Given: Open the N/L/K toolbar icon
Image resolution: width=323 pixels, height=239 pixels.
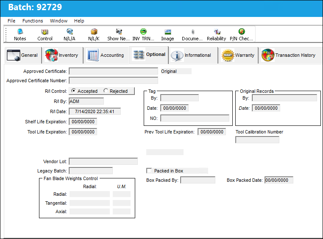Looking at the screenshot, I should 94,34.
